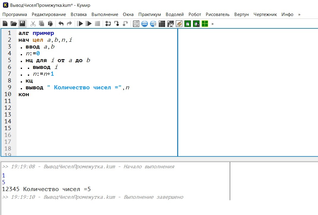The image size is (318, 215).
Task: Click the New program file icon
Action: [x=5, y=24]
